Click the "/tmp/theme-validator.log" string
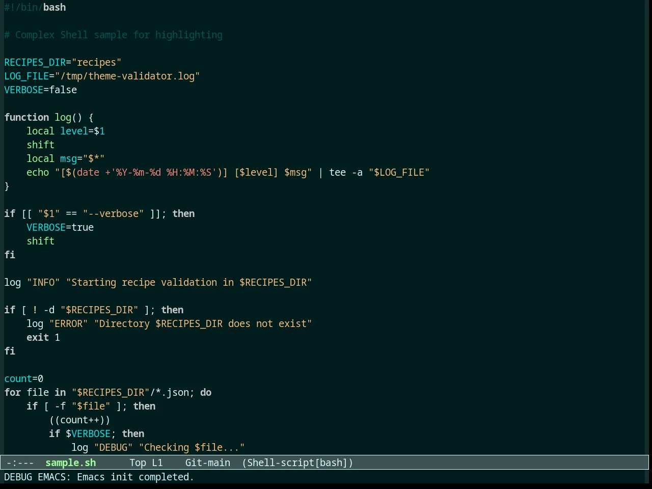652x489 pixels. [x=127, y=76]
